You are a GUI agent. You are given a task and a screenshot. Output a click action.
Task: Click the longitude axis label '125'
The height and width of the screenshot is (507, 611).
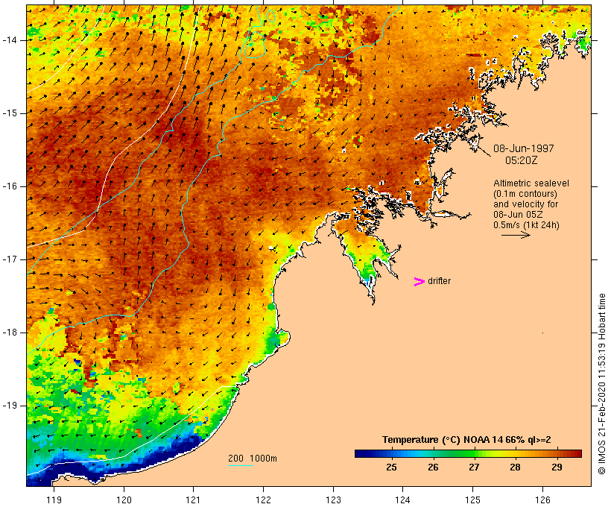tap(473, 500)
